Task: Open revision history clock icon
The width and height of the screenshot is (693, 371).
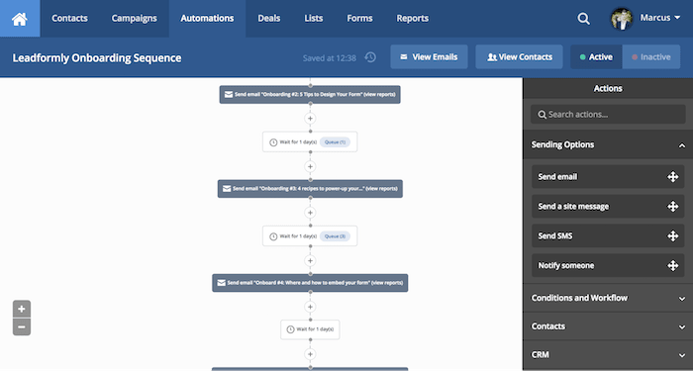Action: coord(370,57)
